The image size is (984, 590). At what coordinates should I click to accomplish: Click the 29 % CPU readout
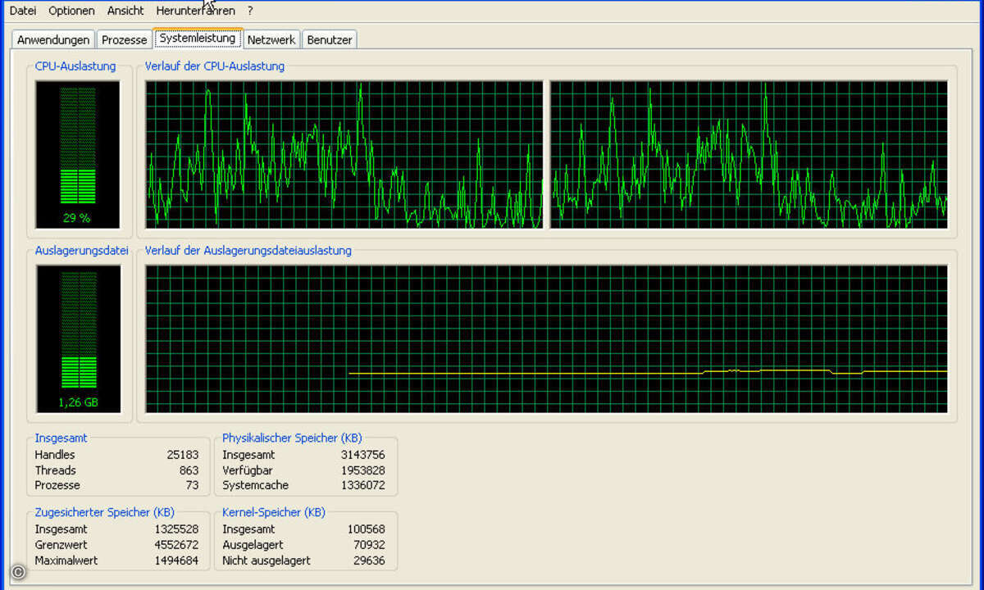(x=77, y=218)
